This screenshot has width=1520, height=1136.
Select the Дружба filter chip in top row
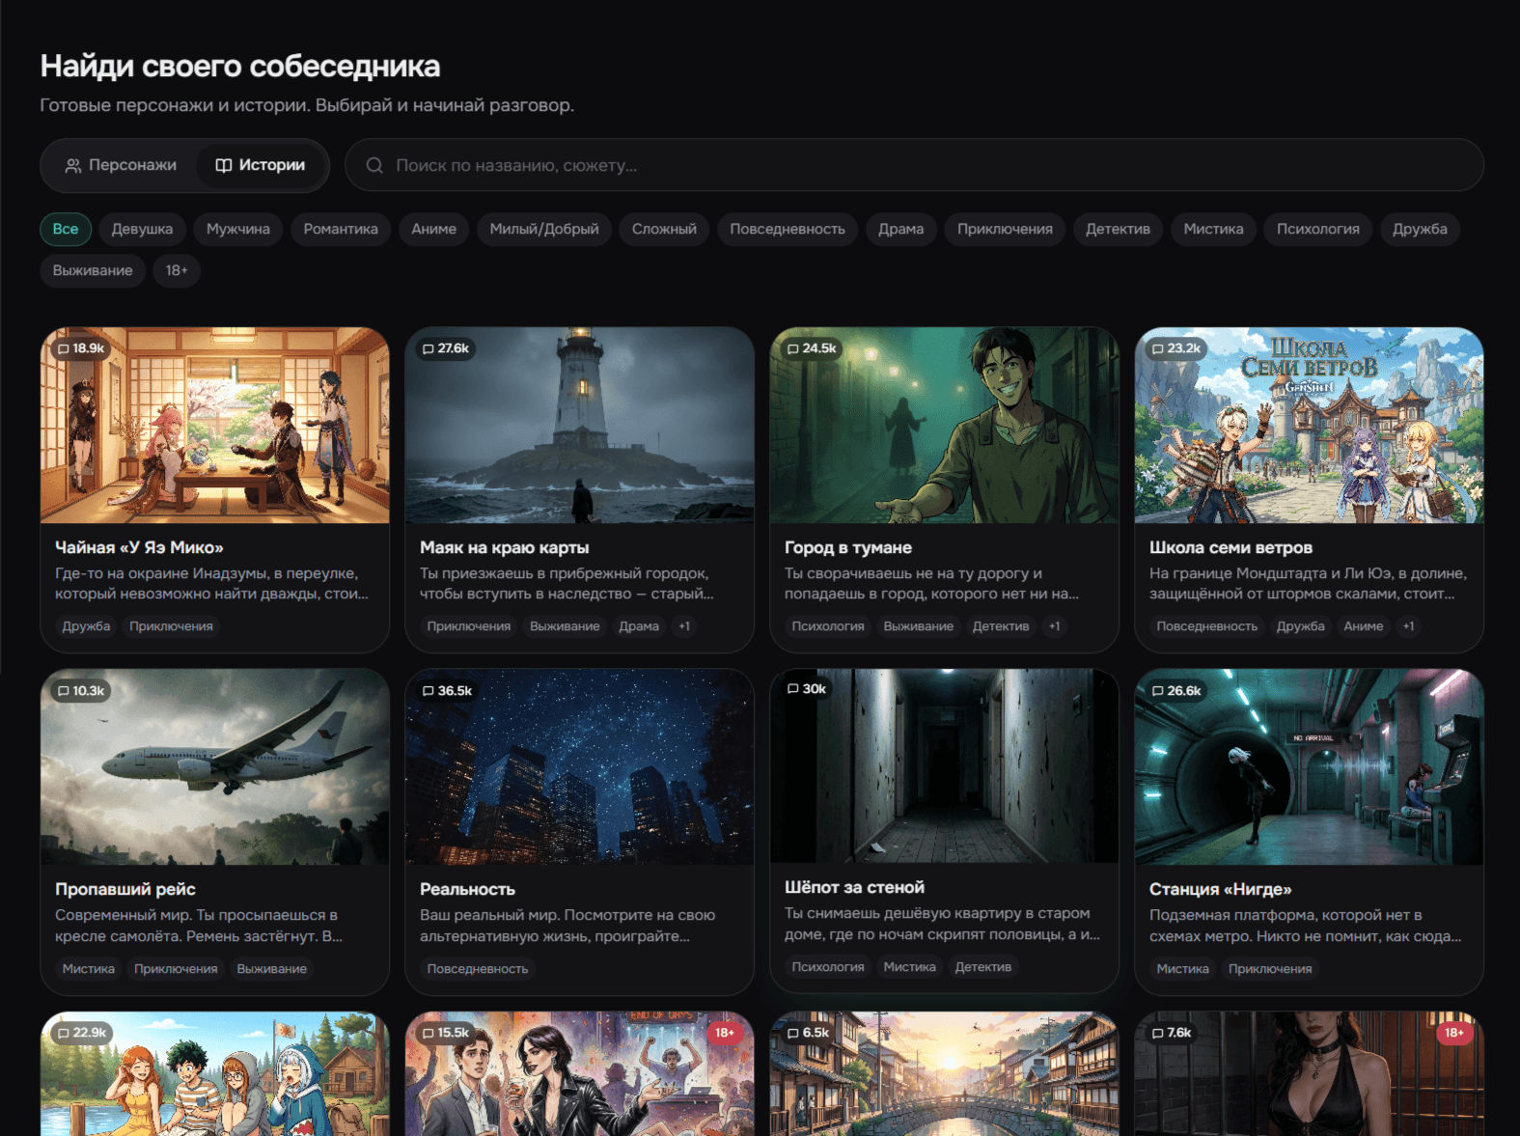pyautogui.click(x=1420, y=229)
